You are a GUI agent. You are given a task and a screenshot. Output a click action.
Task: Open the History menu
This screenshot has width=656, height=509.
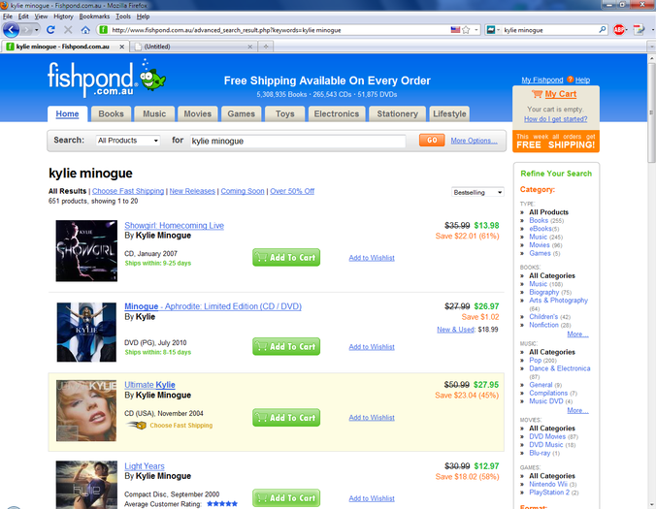63,16
